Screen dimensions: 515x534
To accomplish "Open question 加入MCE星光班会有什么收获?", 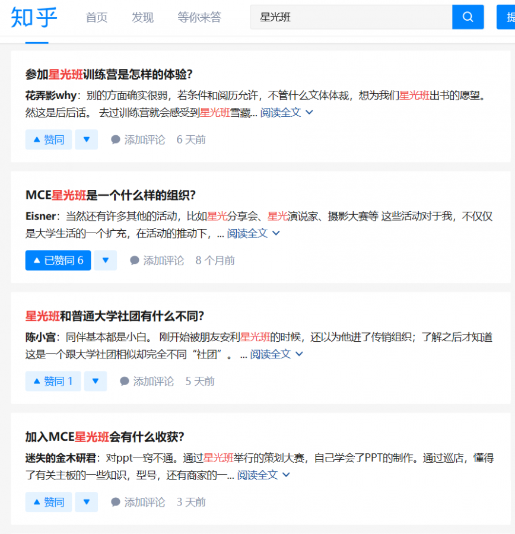I will pyautogui.click(x=105, y=437).
